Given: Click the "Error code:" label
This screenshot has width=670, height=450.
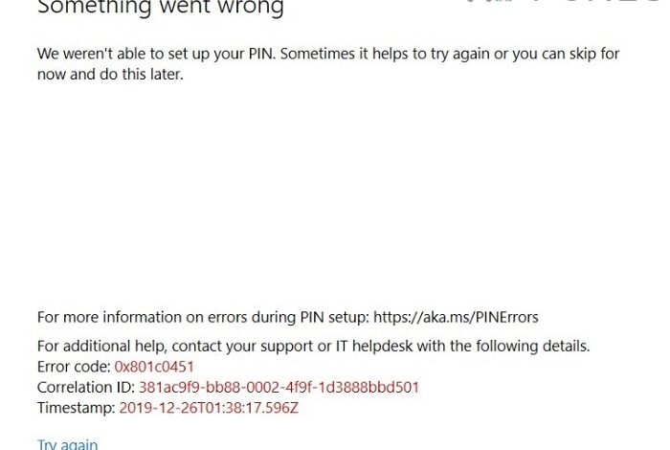Looking at the screenshot, I should pos(74,367).
